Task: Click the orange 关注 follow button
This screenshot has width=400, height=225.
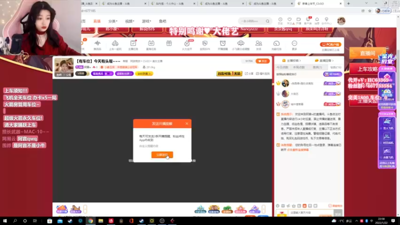Action: [262, 61]
